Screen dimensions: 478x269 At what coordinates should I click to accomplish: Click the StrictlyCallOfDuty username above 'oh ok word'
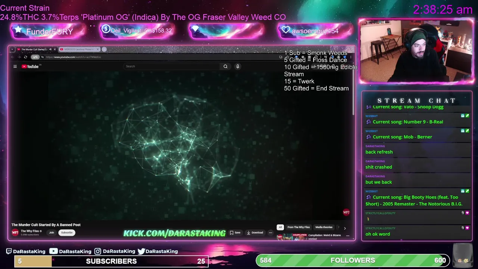[x=380, y=228]
